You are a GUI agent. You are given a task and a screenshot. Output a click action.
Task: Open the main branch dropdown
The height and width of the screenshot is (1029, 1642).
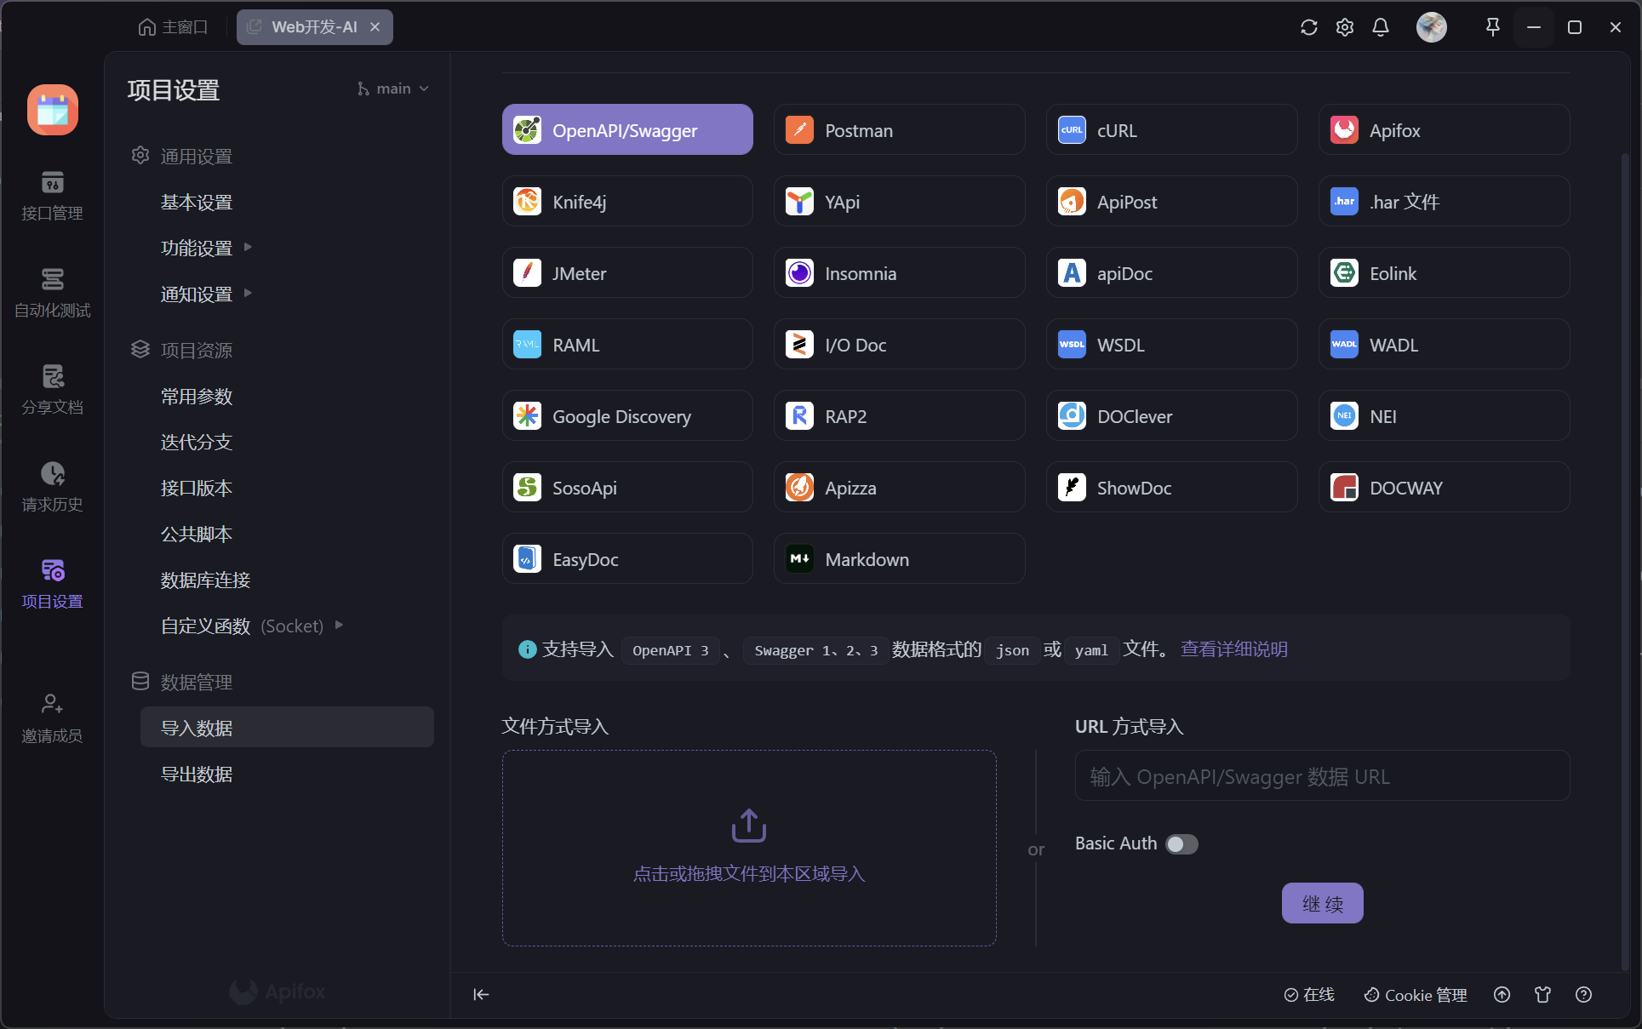[393, 89]
